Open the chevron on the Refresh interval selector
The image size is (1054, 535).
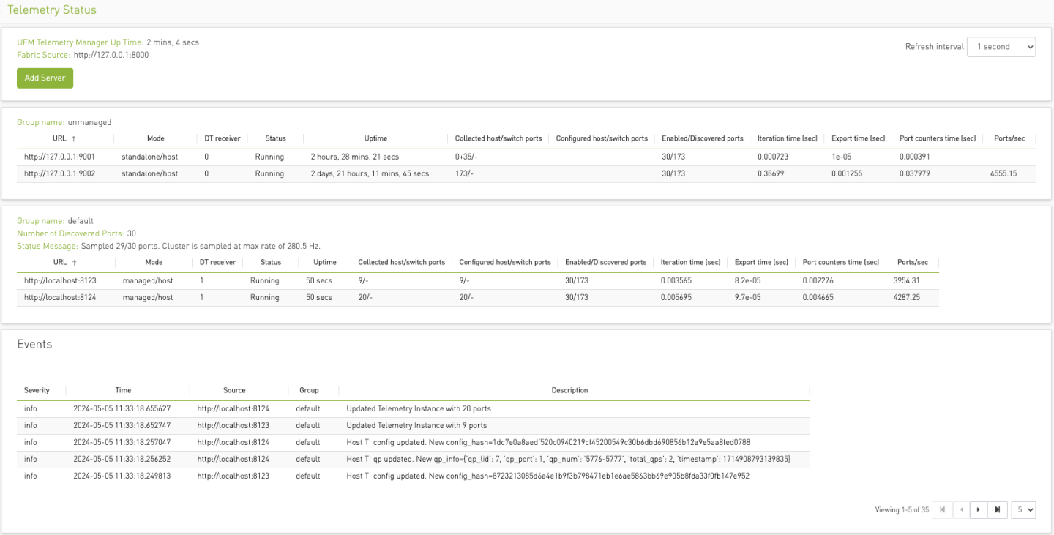point(1031,46)
